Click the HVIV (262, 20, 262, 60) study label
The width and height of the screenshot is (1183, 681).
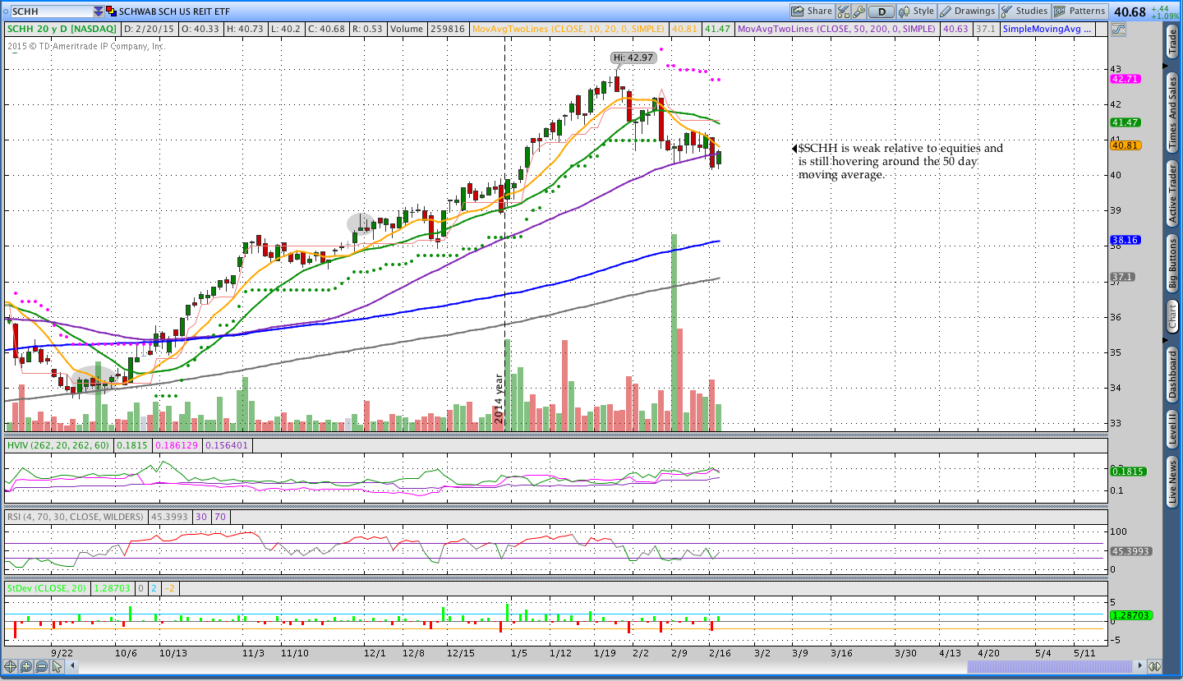coord(58,444)
